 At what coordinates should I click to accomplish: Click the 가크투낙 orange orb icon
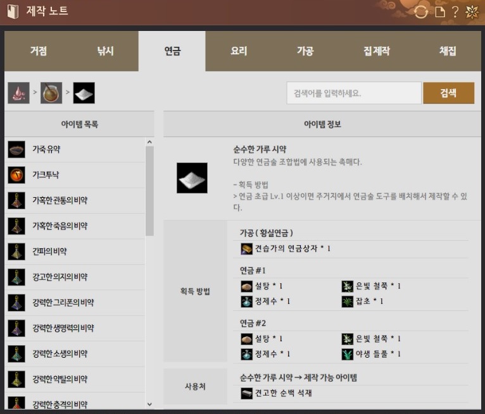tap(16, 175)
